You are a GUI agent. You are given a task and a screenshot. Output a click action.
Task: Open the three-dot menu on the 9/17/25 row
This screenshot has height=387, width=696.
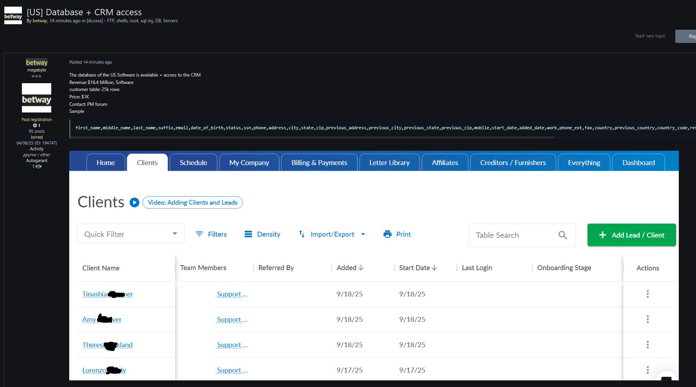(x=647, y=370)
